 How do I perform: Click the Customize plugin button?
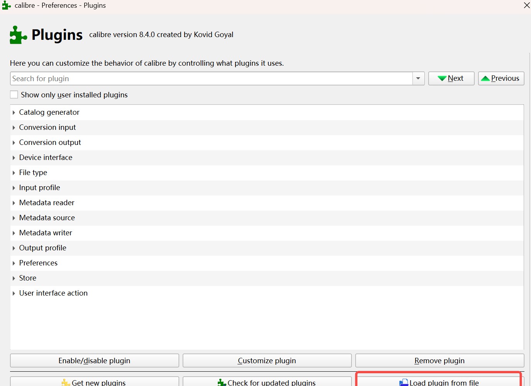(267, 360)
